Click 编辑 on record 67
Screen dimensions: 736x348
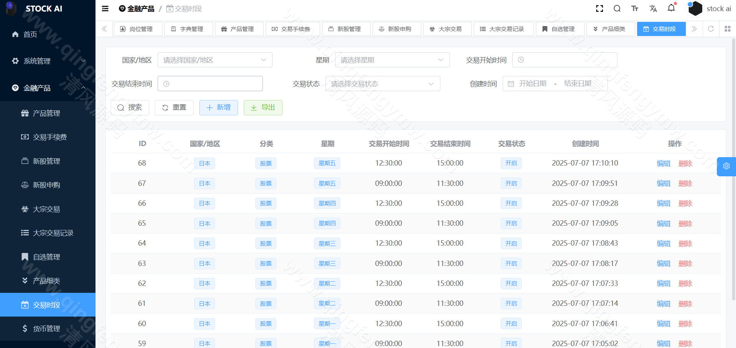(x=664, y=183)
